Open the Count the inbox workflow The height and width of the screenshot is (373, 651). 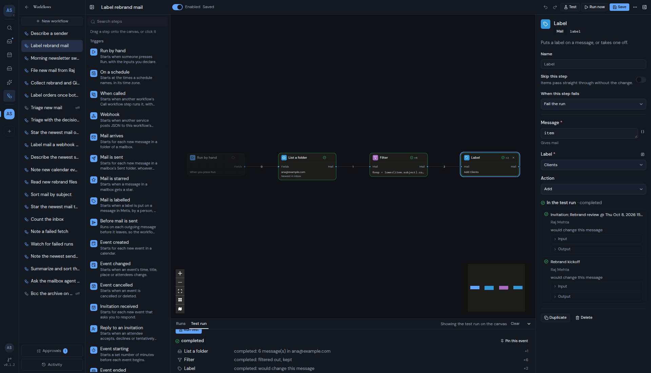coord(52,219)
